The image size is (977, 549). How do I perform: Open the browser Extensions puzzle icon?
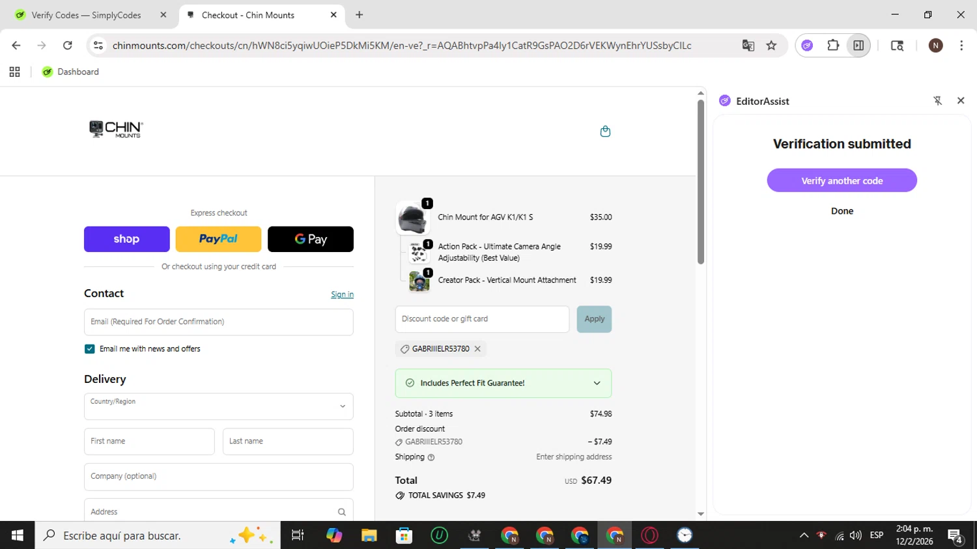833,46
